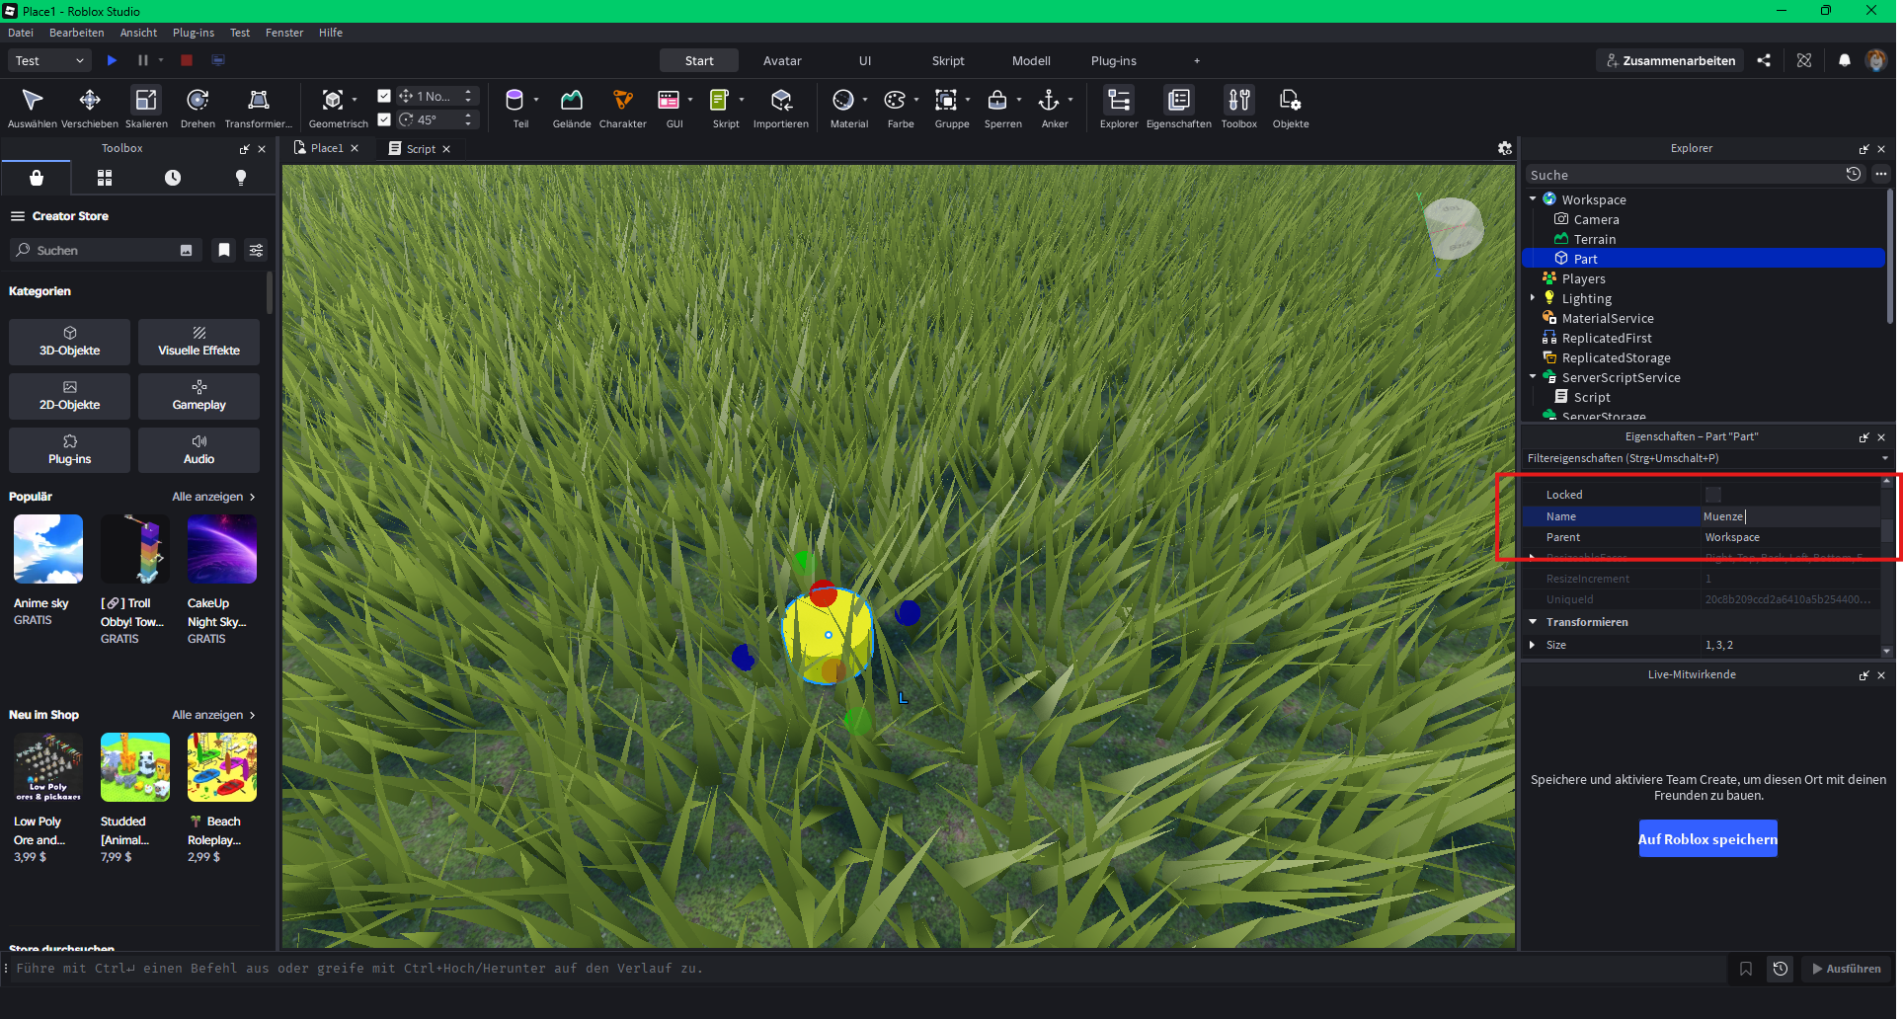Screen dimensions: 1903x1019
Task: Open the Gelände terrain editor
Action: click(572, 108)
